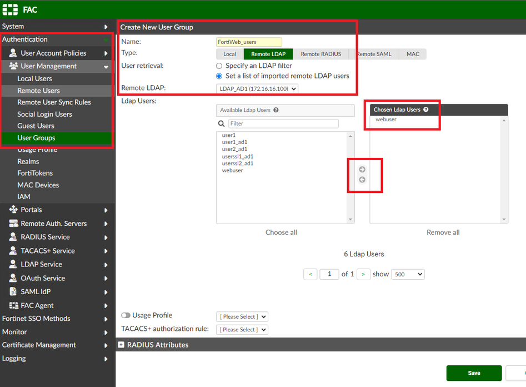Image resolution: width=526 pixels, height=387 pixels.
Task: Select the Specify an LDAP filter option
Action: (219, 66)
